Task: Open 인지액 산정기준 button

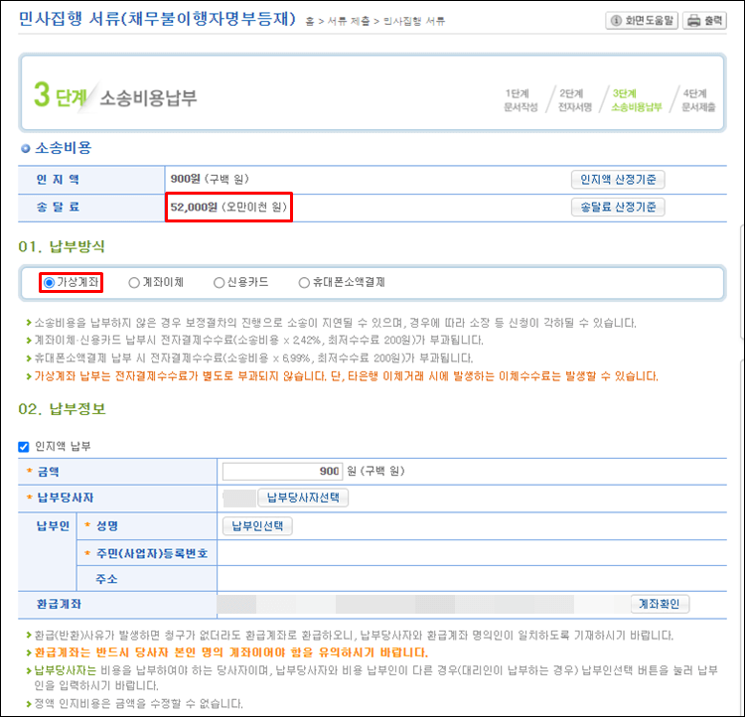Action: point(618,180)
